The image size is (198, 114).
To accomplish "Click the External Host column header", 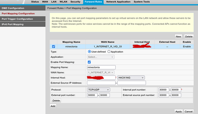I will pyautogui.click(x=167, y=42).
